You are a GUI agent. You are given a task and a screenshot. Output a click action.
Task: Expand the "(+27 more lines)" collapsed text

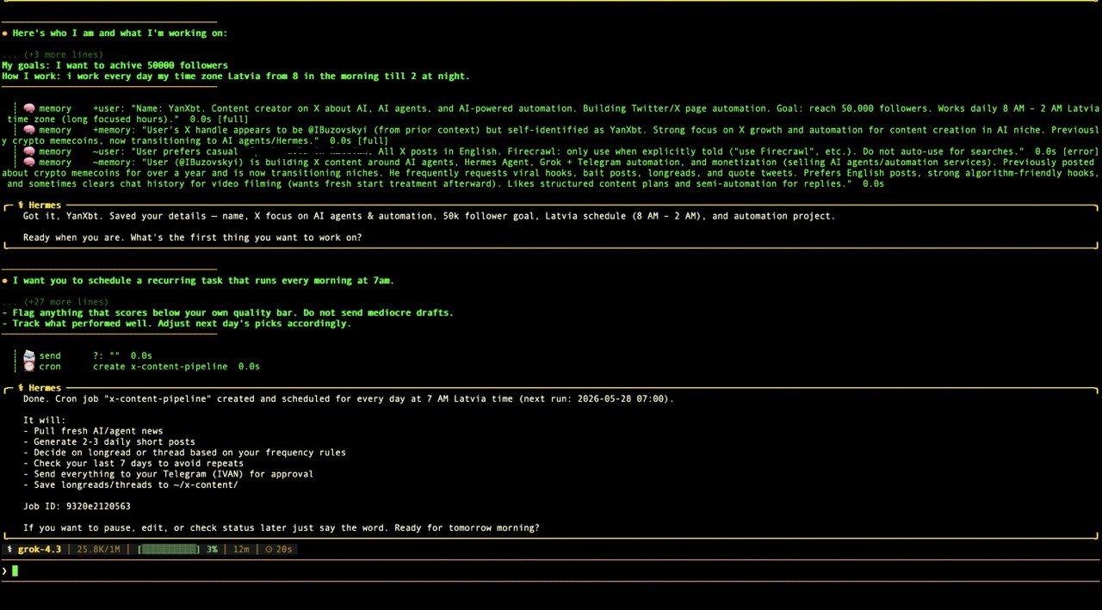[x=55, y=302]
